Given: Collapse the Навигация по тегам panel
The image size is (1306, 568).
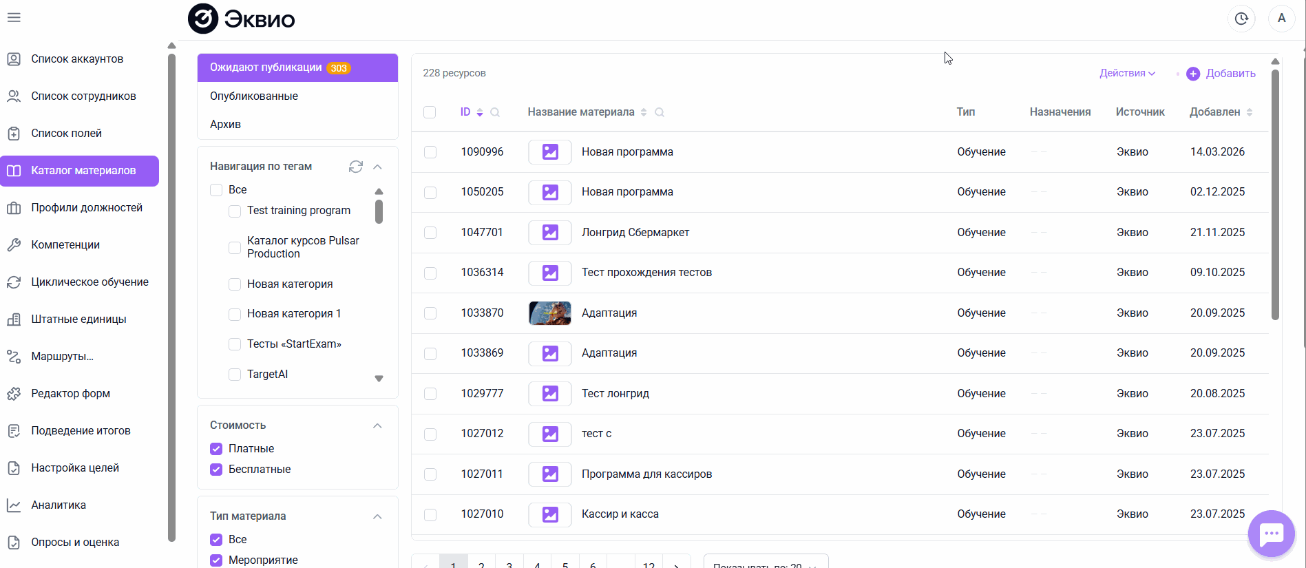Looking at the screenshot, I should pos(377,167).
